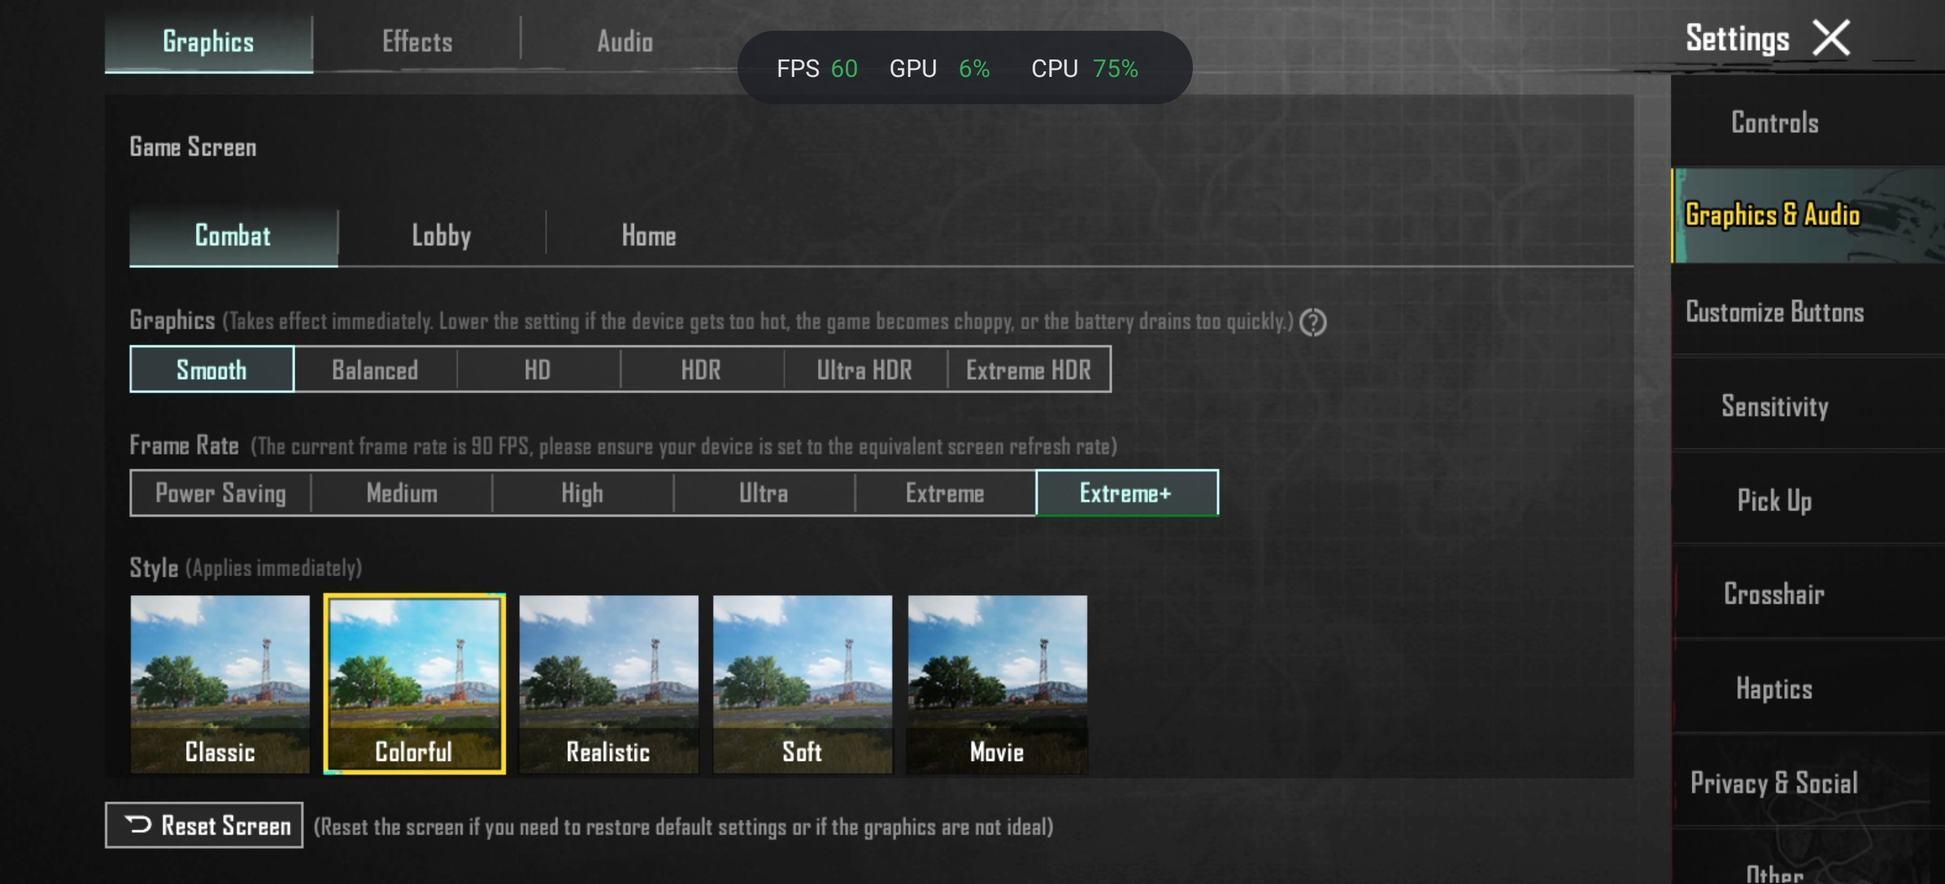Screen dimensions: 1945x884
Task: Select Balanced graphics quality
Action: (x=375, y=370)
